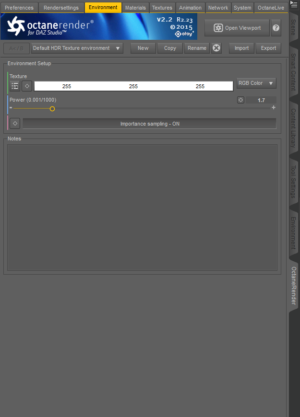The width and height of the screenshot is (300, 417).
Task: Click the Power slider plus icon
Action: click(x=274, y=107)
